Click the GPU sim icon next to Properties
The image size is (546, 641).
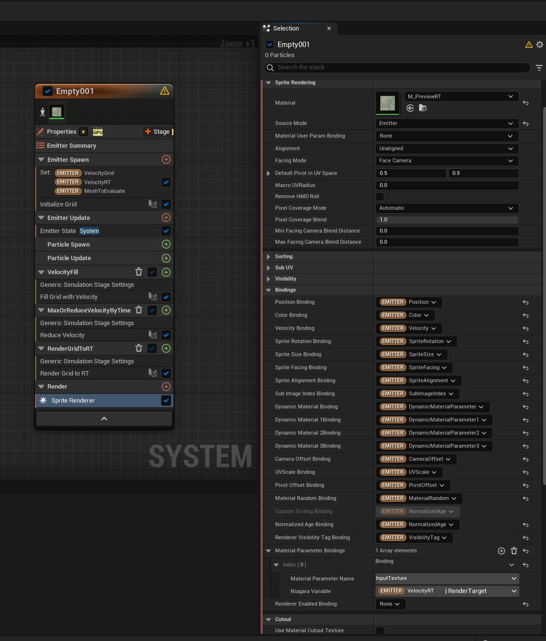pos(98,132)
